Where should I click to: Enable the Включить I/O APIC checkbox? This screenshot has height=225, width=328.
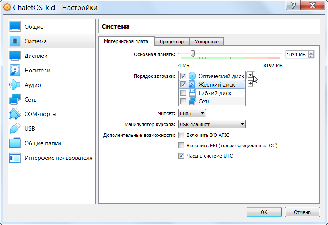[181, 135]
